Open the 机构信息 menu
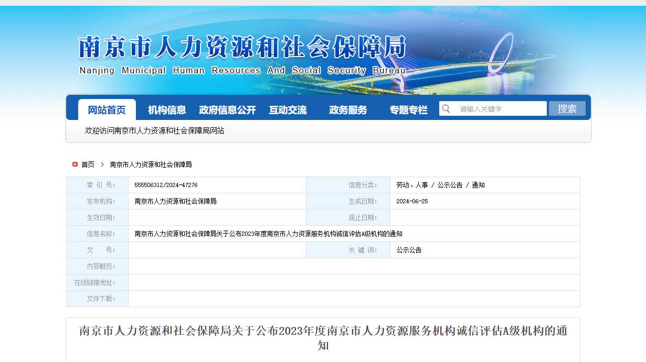 pyautogui.click(x=167, y=110)
